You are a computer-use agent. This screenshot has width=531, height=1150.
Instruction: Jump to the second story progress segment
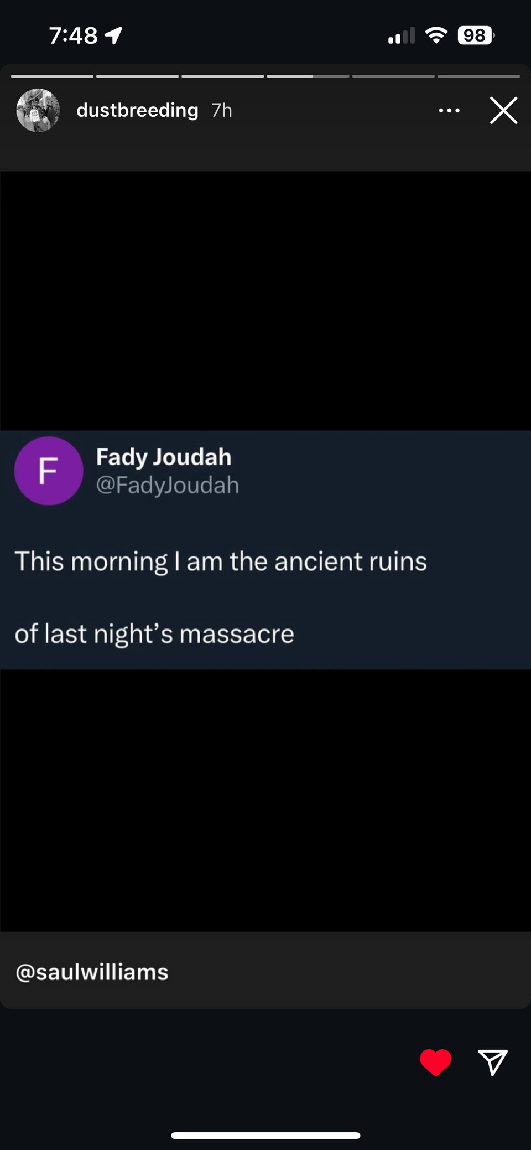point(138,76)
